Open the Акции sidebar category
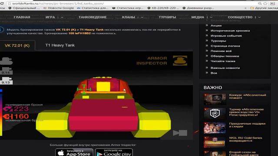This screenshot has height=156, width=278. [x=216, y=26]
